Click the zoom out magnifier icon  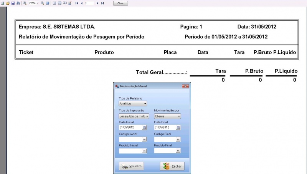coord(42,3)
